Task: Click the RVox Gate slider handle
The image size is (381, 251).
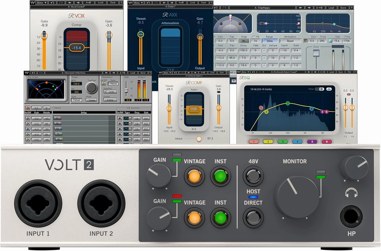Action: click(44, 35)
